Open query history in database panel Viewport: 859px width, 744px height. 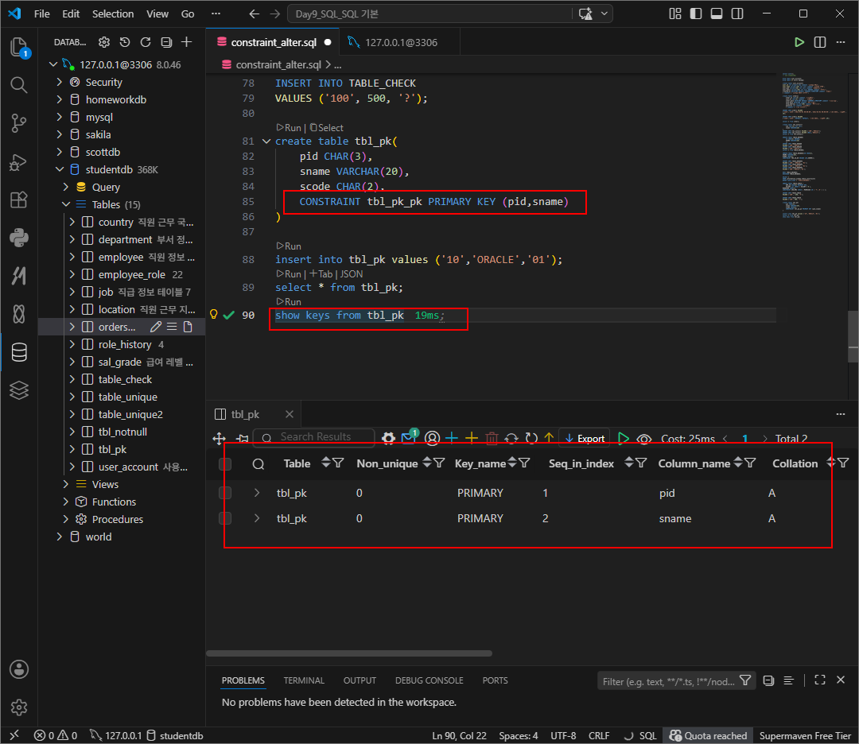(125, 42)
